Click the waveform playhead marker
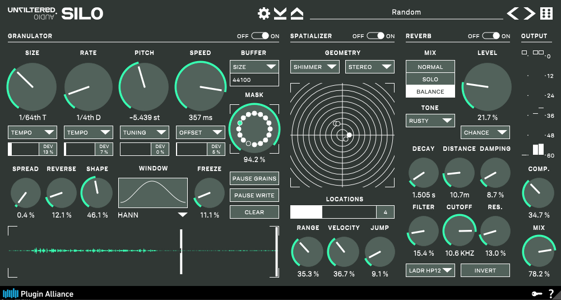This screenshot has width=561, height=300. click(181, 251)
